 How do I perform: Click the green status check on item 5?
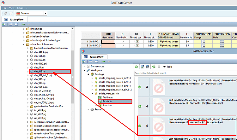(x=140, y=126)
